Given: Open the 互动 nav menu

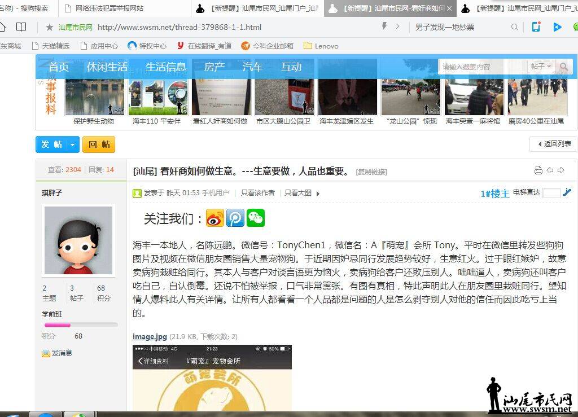Looking at the screenshot, I should (x=291, y=67).
